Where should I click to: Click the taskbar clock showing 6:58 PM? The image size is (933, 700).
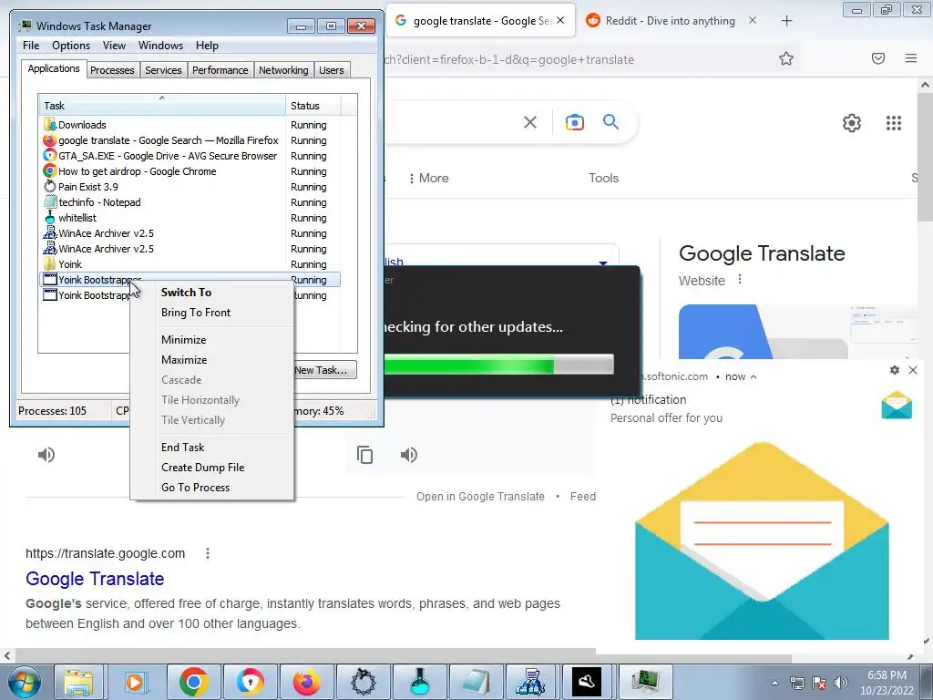887,683
